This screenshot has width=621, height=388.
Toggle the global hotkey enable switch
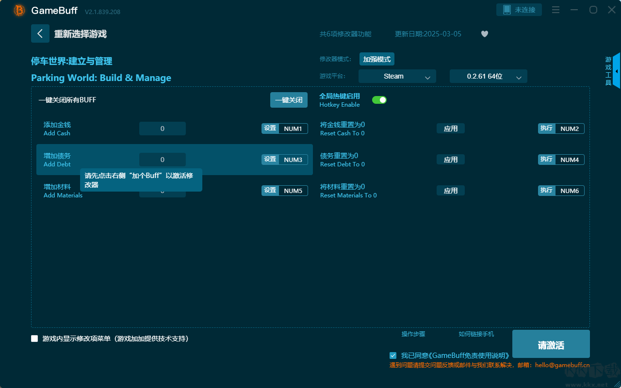point(379,100)
